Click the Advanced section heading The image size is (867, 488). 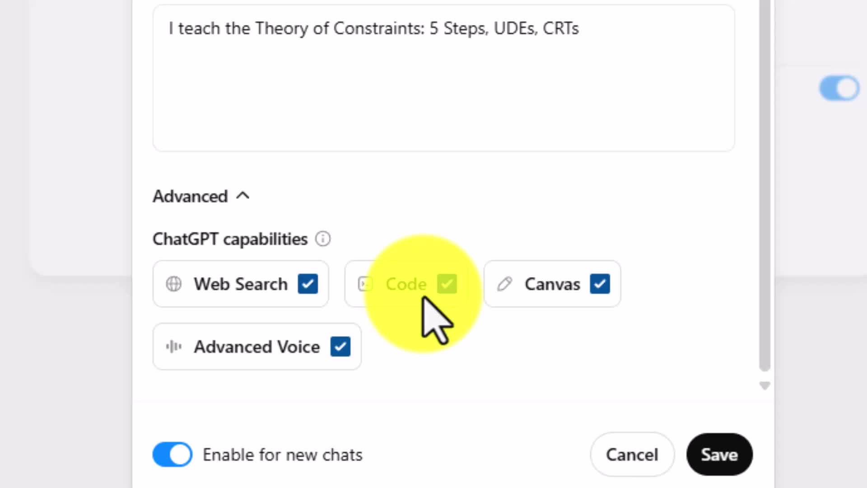coord(190,197)
